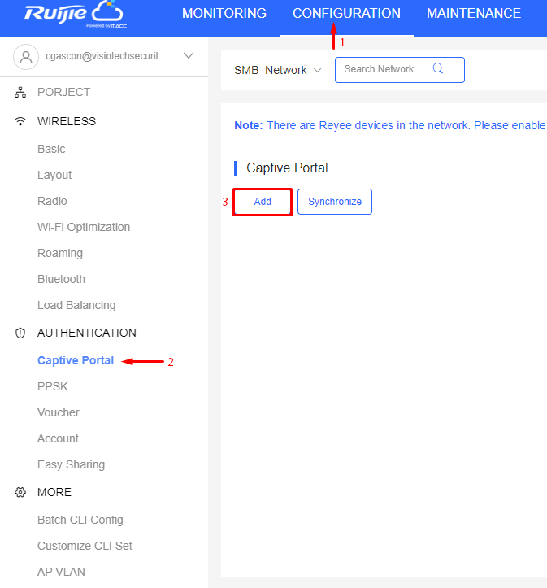Click the Ruijie cloud logo
The image size is (547, 588).
point(76,15)
